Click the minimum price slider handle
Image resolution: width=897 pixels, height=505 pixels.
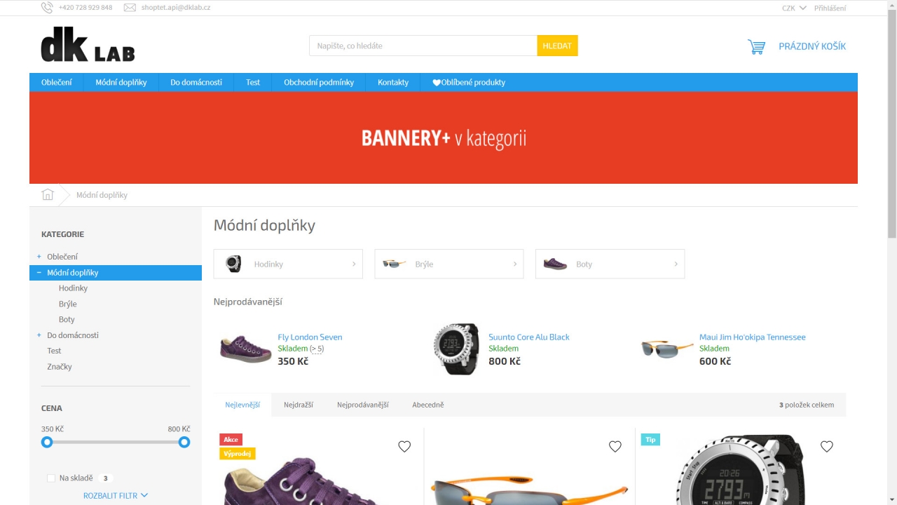[47, 442]
